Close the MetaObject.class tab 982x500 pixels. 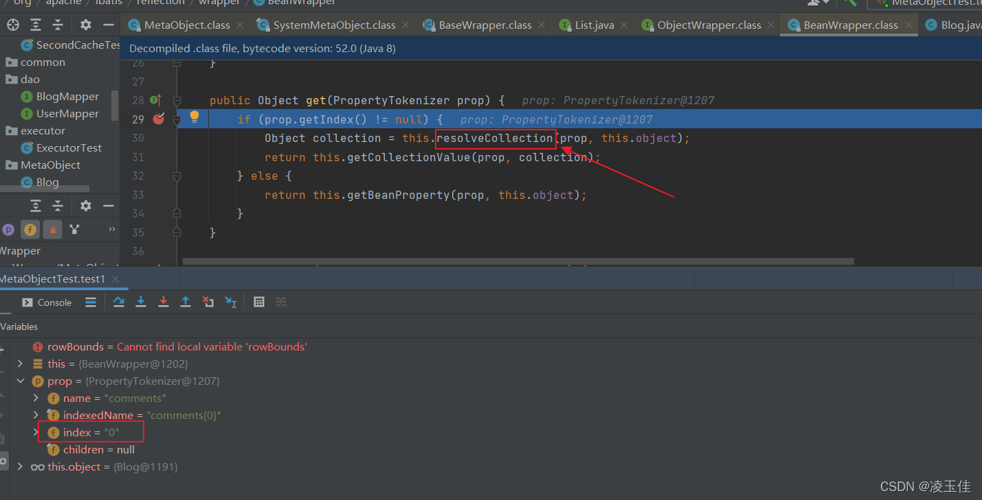coord(240,25)
